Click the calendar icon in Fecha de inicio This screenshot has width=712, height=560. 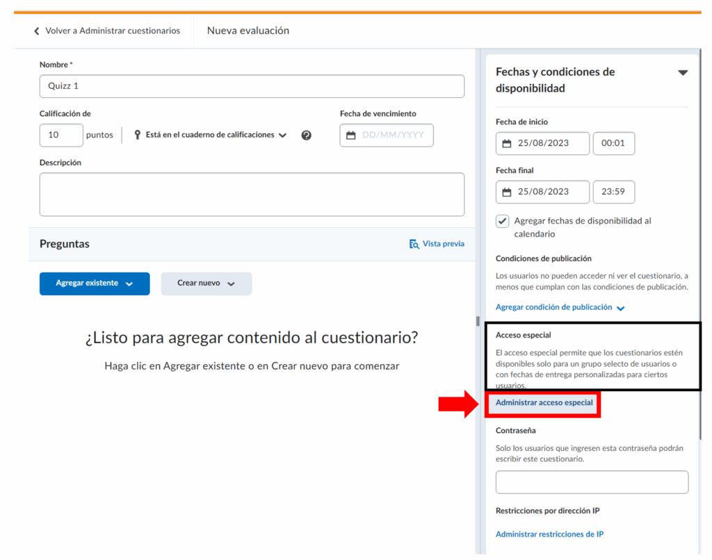(x=507, y=144)
